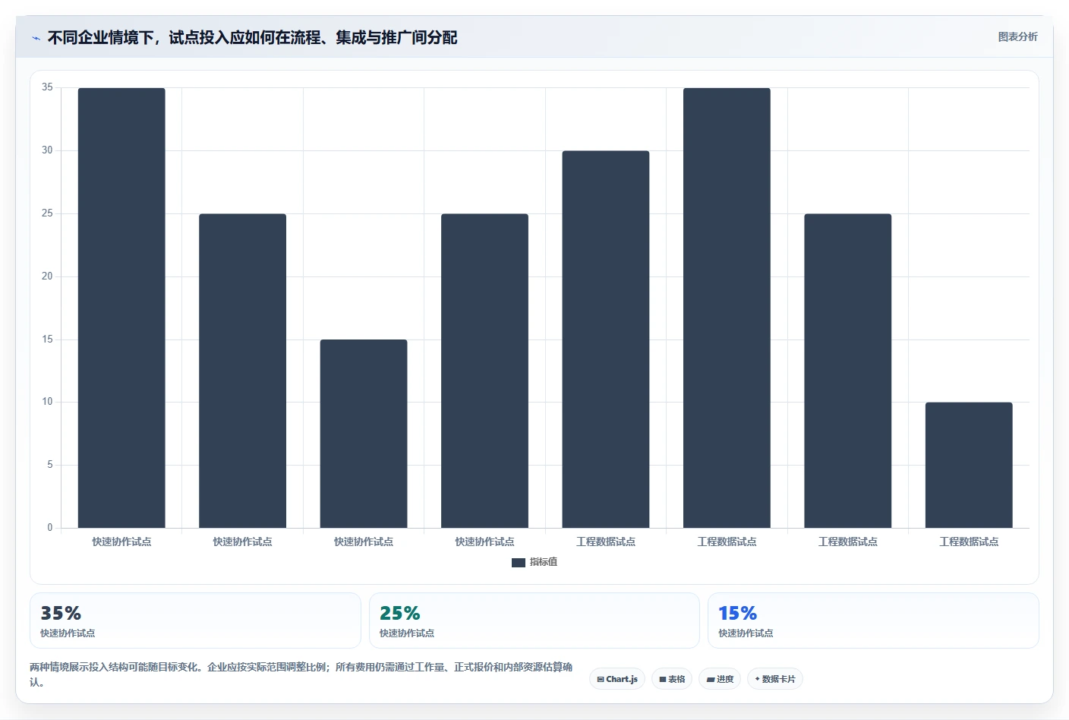Click the y-axis tick label 20

click(47, 276)
